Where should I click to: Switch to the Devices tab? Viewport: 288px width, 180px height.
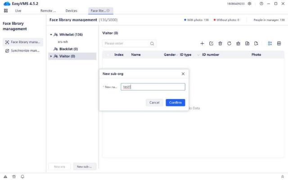(71, 10)
